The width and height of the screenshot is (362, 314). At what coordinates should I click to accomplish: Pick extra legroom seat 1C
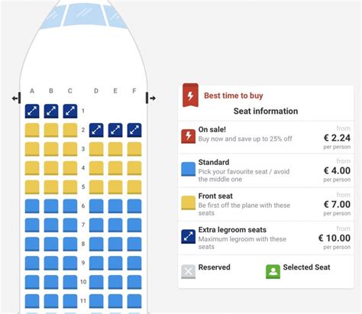click(70, 112)
